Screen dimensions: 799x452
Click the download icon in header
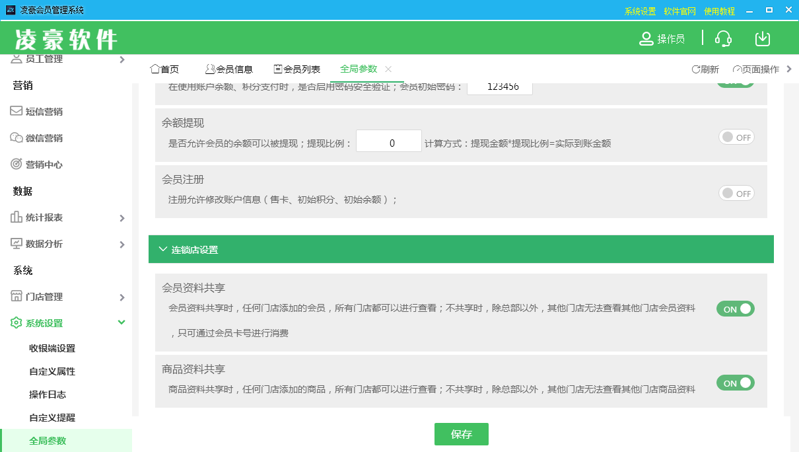pos(763,38)
